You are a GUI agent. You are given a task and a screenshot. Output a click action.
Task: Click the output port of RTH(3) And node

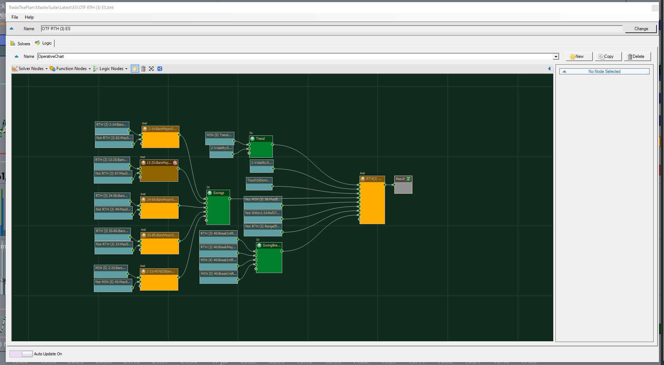click(x=385, y=185)
